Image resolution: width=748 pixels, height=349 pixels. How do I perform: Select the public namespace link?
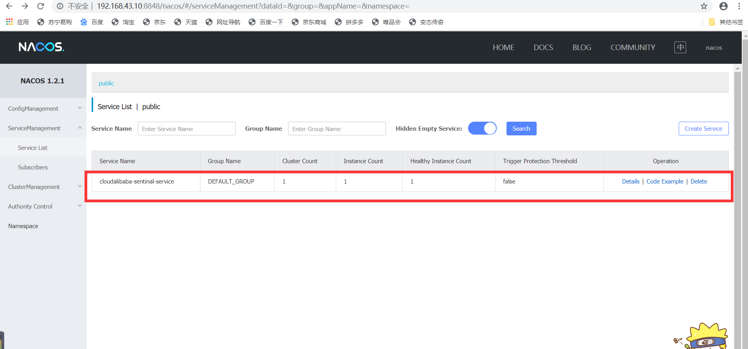(106, 83)
